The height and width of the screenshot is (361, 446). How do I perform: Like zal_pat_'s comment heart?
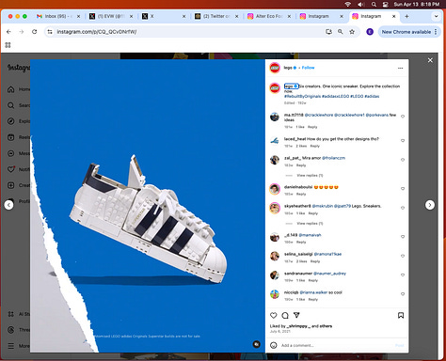(403, 160)
